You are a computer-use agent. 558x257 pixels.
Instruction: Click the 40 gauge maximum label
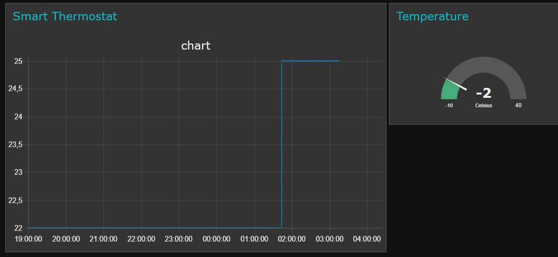click(x=519, y=105)
